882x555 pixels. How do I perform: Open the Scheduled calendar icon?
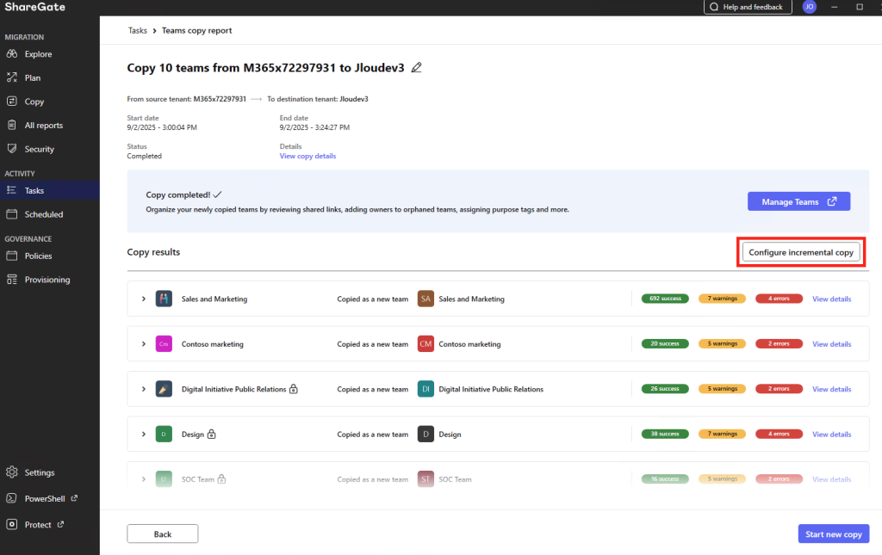click(12, 214)
